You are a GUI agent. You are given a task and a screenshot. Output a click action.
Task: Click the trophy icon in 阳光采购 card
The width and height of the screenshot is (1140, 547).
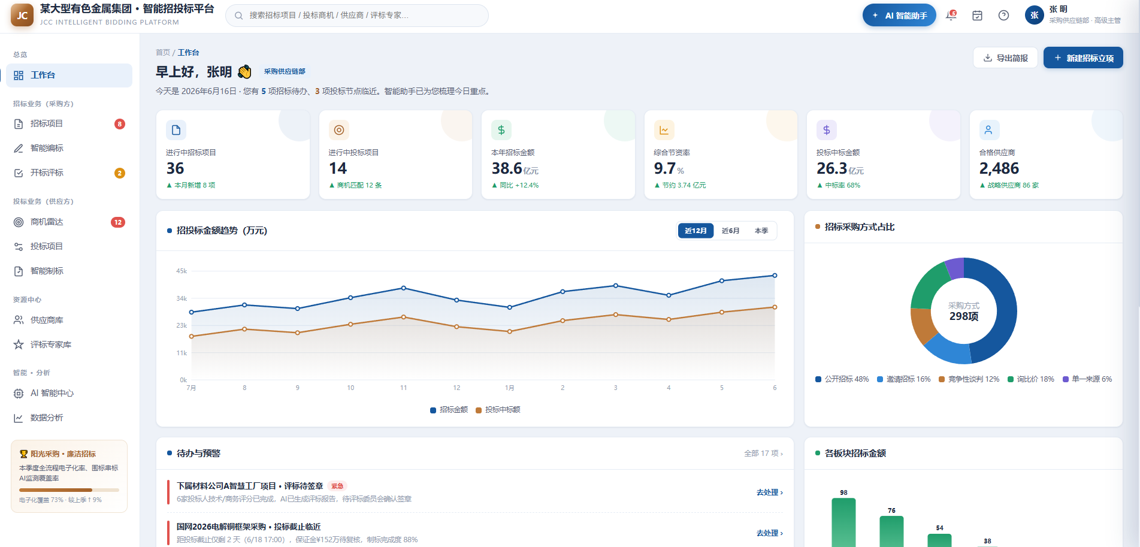[24, 454]
